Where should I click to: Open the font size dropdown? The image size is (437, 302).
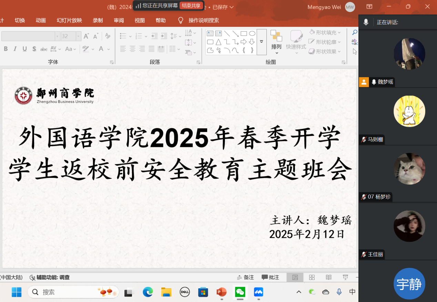pos(79,36)
